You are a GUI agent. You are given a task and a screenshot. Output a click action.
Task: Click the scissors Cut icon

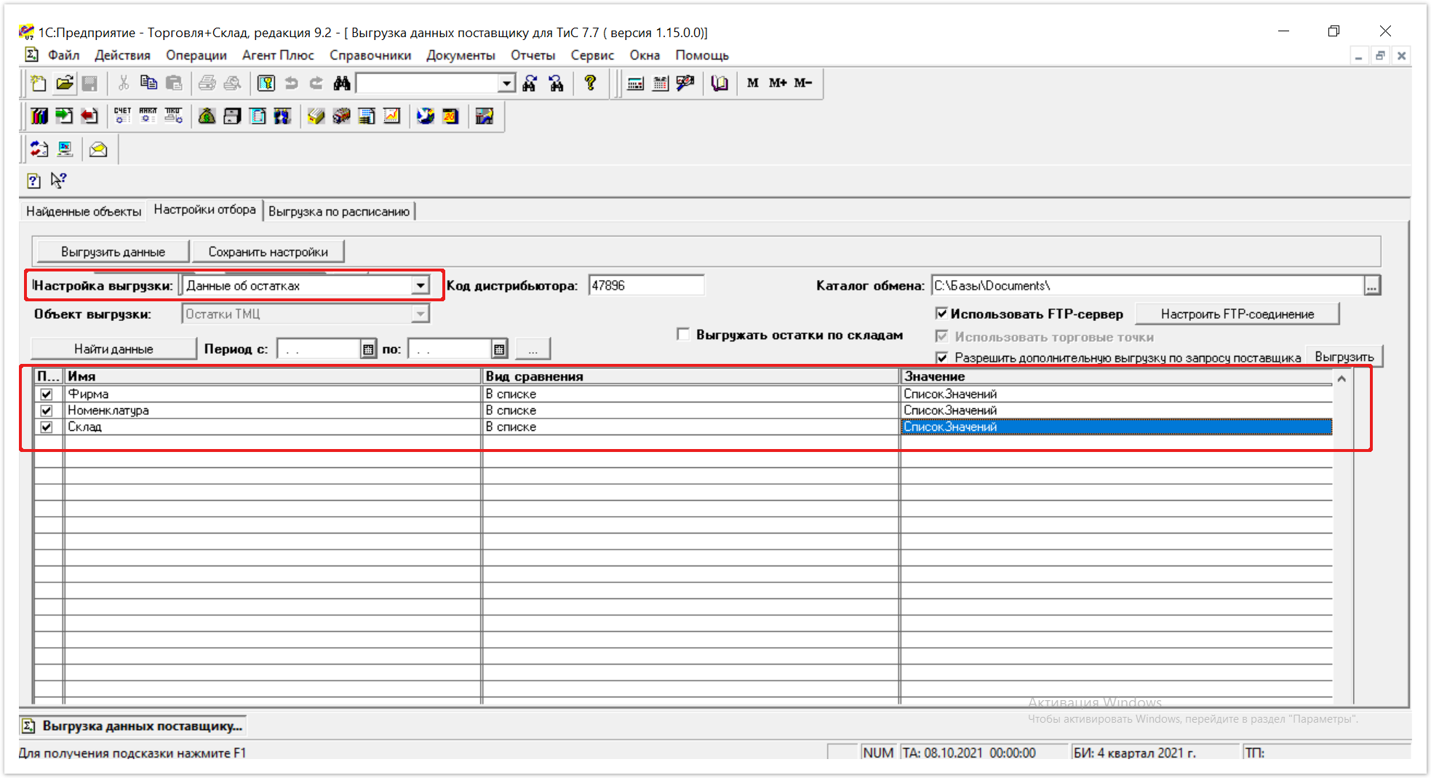(124, 83)
